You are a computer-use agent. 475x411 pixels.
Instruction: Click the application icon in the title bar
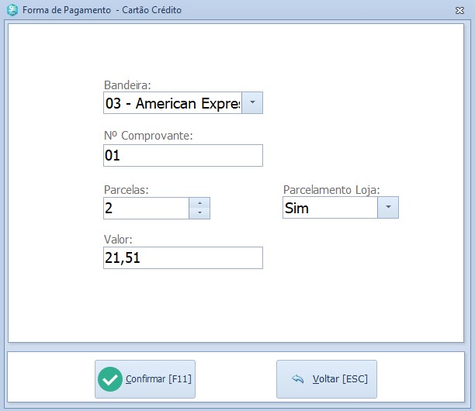coord(12,11)
